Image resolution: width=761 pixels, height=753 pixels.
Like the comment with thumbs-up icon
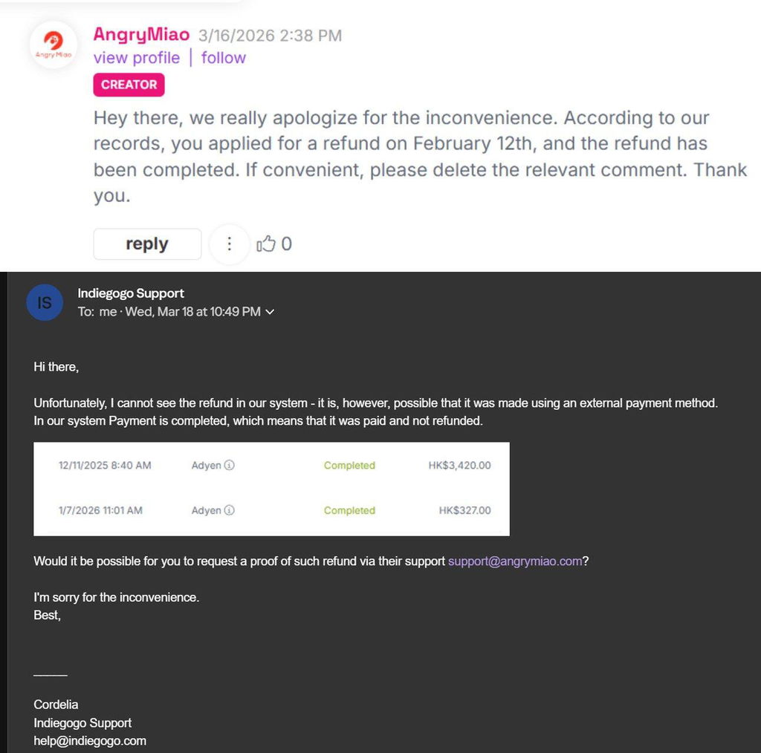266,244
